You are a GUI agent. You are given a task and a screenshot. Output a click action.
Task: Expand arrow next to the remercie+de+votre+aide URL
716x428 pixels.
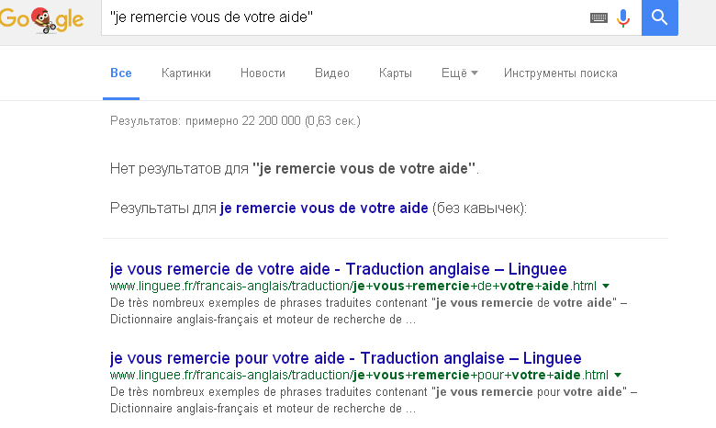606,286
